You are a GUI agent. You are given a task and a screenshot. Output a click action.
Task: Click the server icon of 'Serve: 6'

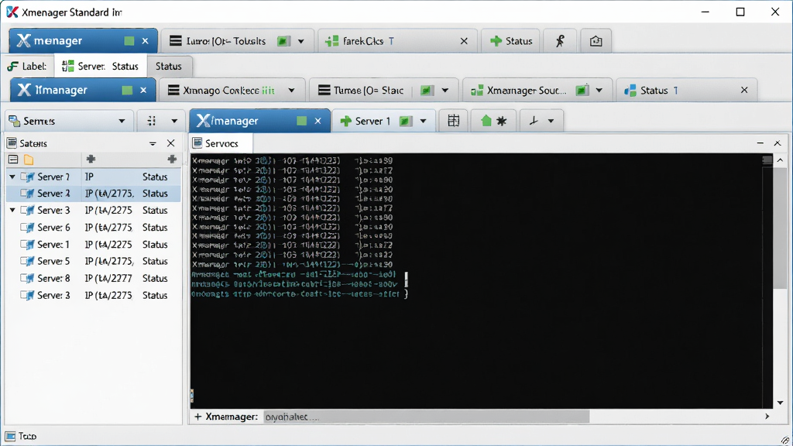pyautogui.click(x=27, y=228)
